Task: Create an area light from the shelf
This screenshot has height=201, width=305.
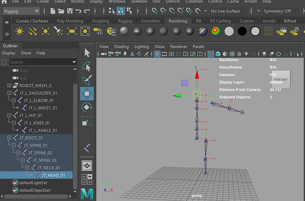Action: 72,31
